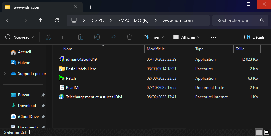Click the pin icon next to iCloudDrive
Screen dimensions: 271x136
point(43,117)
